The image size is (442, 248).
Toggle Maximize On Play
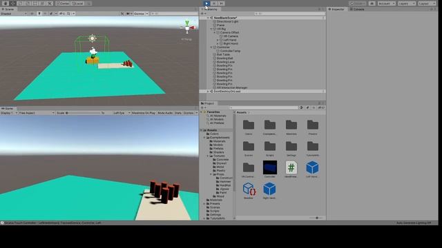pyautogui.click(x=144, y=113)
